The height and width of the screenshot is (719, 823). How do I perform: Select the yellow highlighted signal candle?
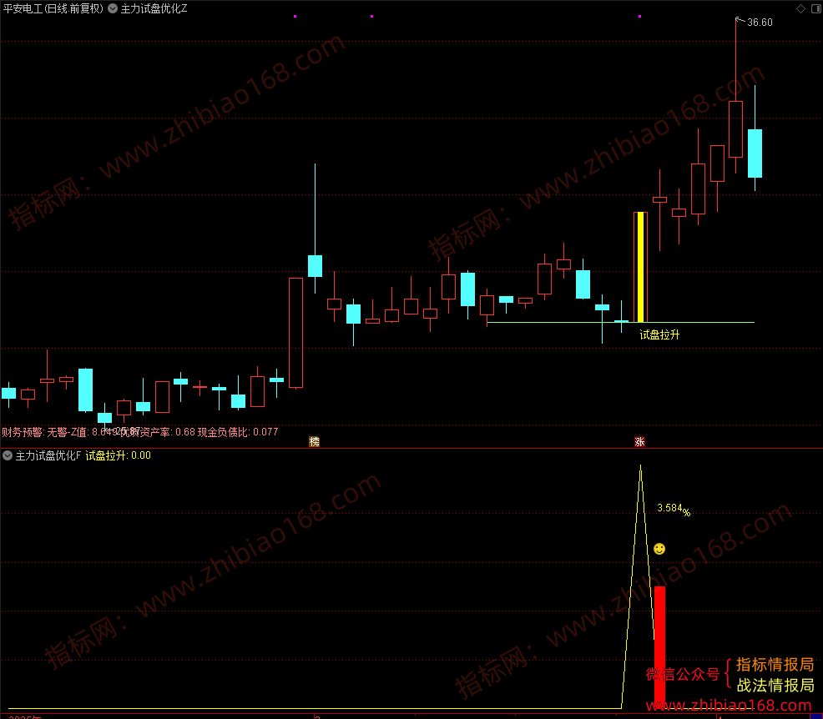click(x=640, y=267)
